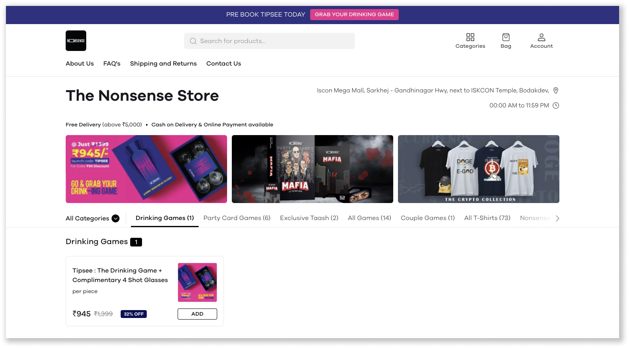Click the struck-through ₹1,399 price
629x348 pixels.
(x=103, y=314)
